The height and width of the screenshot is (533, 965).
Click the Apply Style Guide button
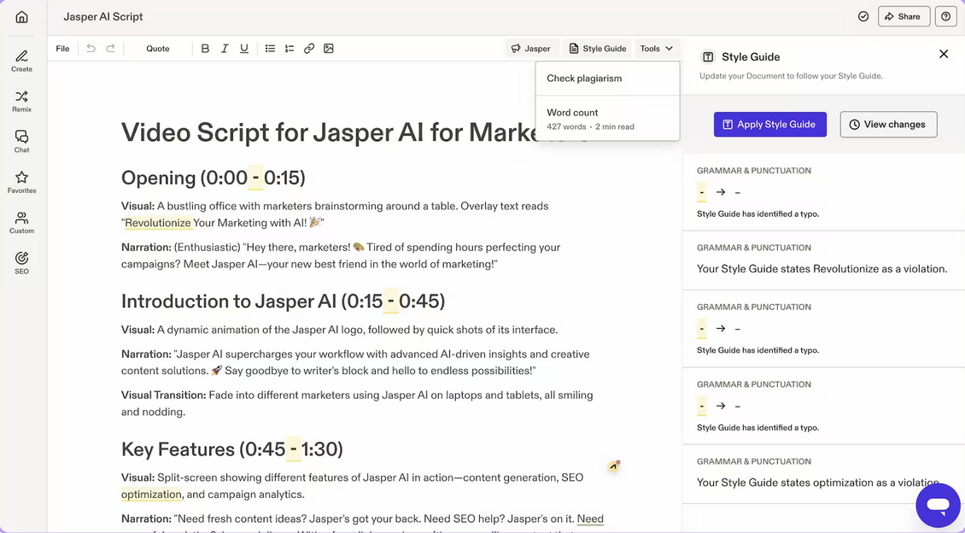pos(769,124)
